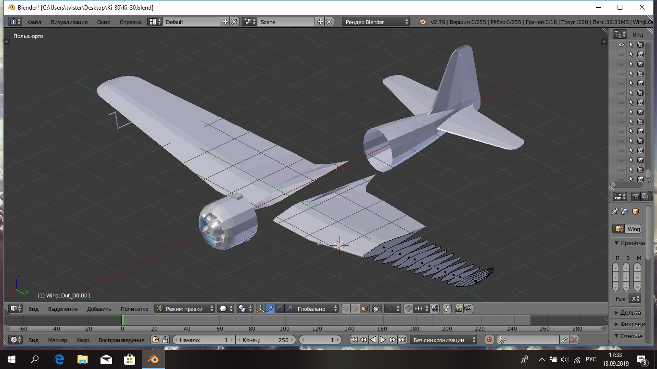Image resolution: width=657 pixels, height=369 pixels.
Task: Click the 'Конец' end frame field
Action: (265, 340)
